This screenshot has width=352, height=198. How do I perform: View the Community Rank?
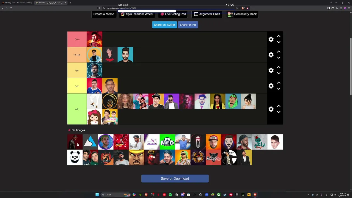(242, 14)
